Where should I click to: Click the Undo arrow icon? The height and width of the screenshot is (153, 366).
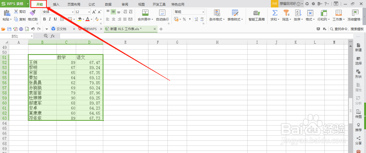point(33,29)
